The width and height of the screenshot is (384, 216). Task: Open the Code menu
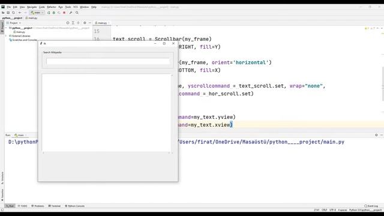[42, 7]
